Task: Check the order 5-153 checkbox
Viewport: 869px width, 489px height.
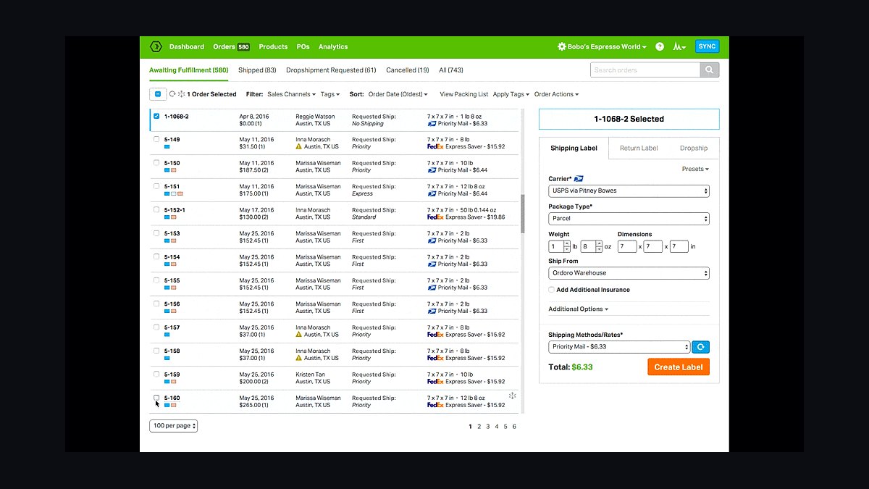Action: [x=156, y=233]
